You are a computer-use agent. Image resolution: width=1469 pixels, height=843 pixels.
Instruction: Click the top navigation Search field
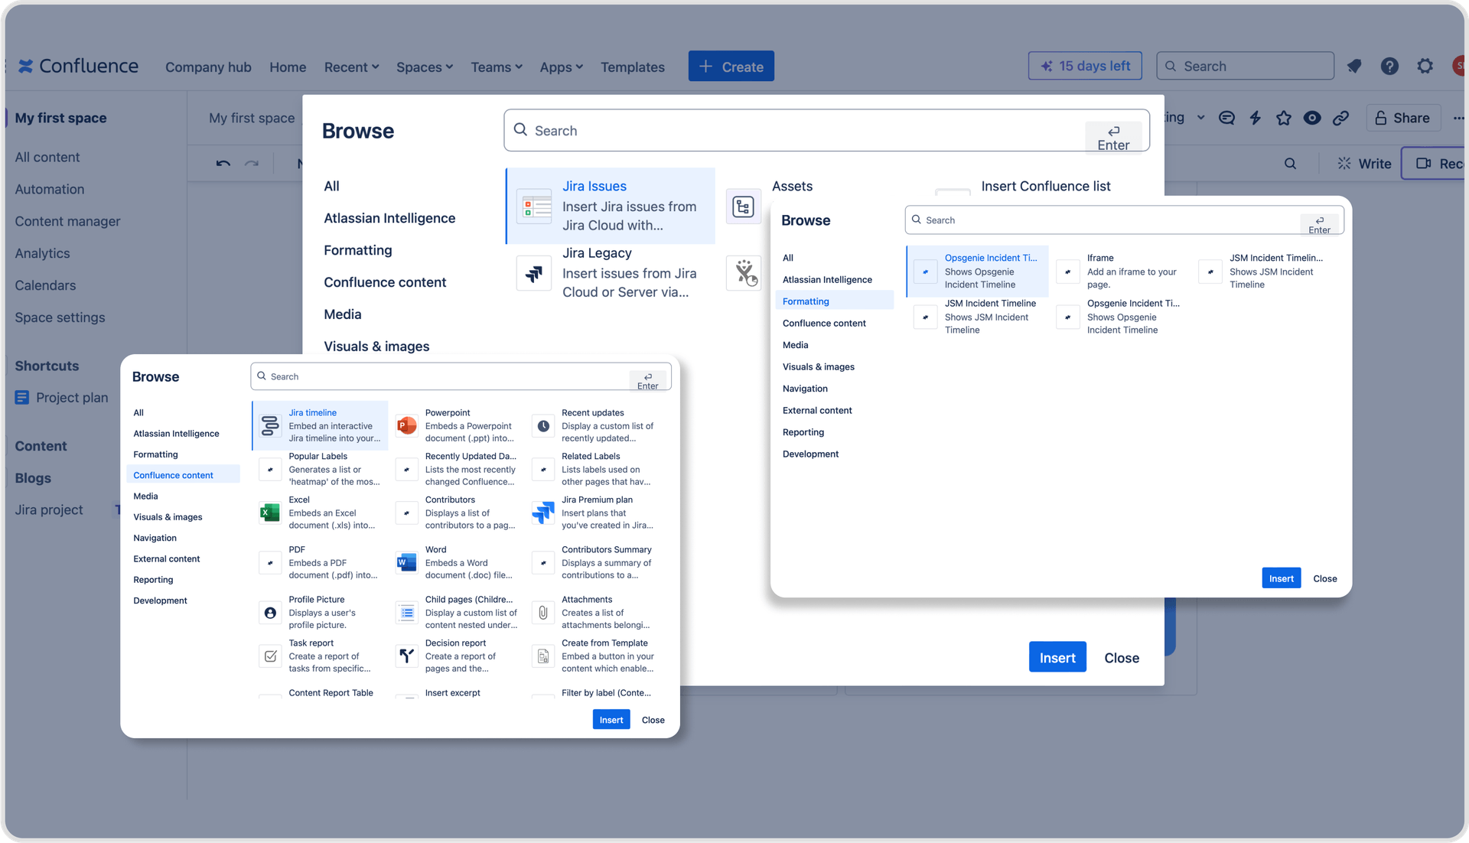(x=1245, y=66)
